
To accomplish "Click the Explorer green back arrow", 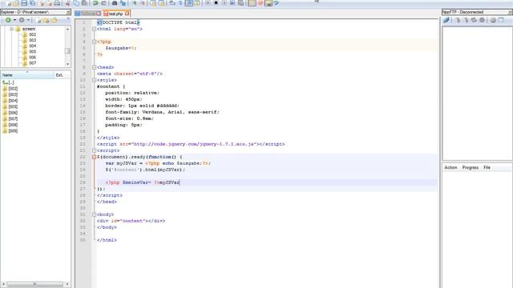I will (8, 20).
